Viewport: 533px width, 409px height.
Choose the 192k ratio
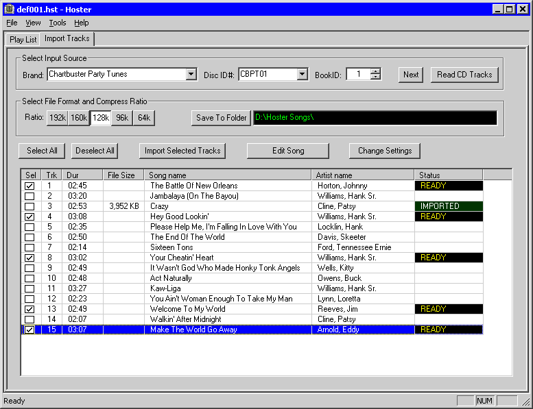58,118
